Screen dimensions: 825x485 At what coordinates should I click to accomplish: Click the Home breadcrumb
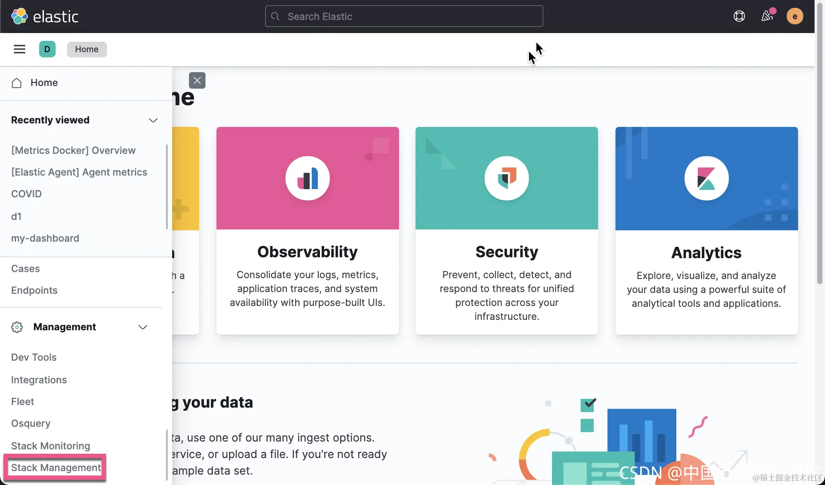(87, 49)
